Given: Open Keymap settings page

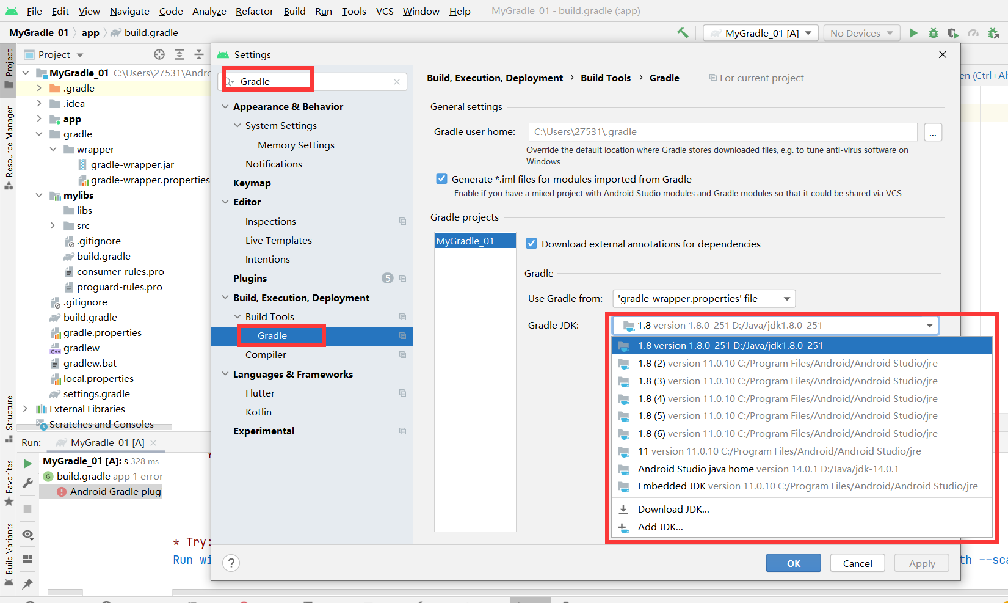Looking at the screenshot, I should tap(252, 183).
